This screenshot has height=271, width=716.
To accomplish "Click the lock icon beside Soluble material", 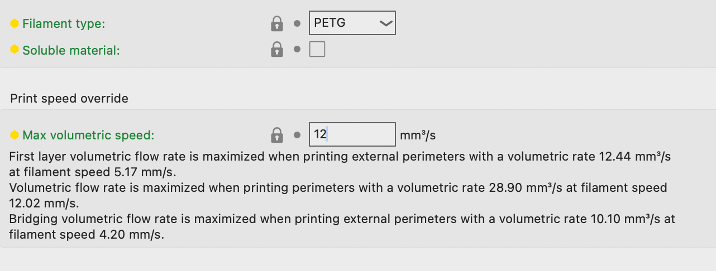I will click(x=276, y=50).
